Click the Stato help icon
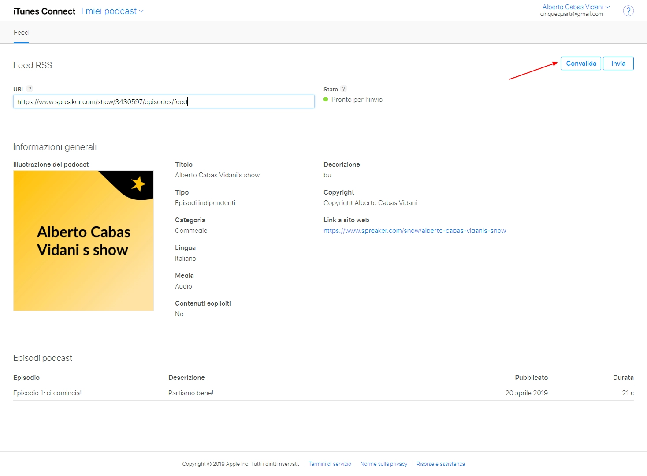 click(343, 89)
